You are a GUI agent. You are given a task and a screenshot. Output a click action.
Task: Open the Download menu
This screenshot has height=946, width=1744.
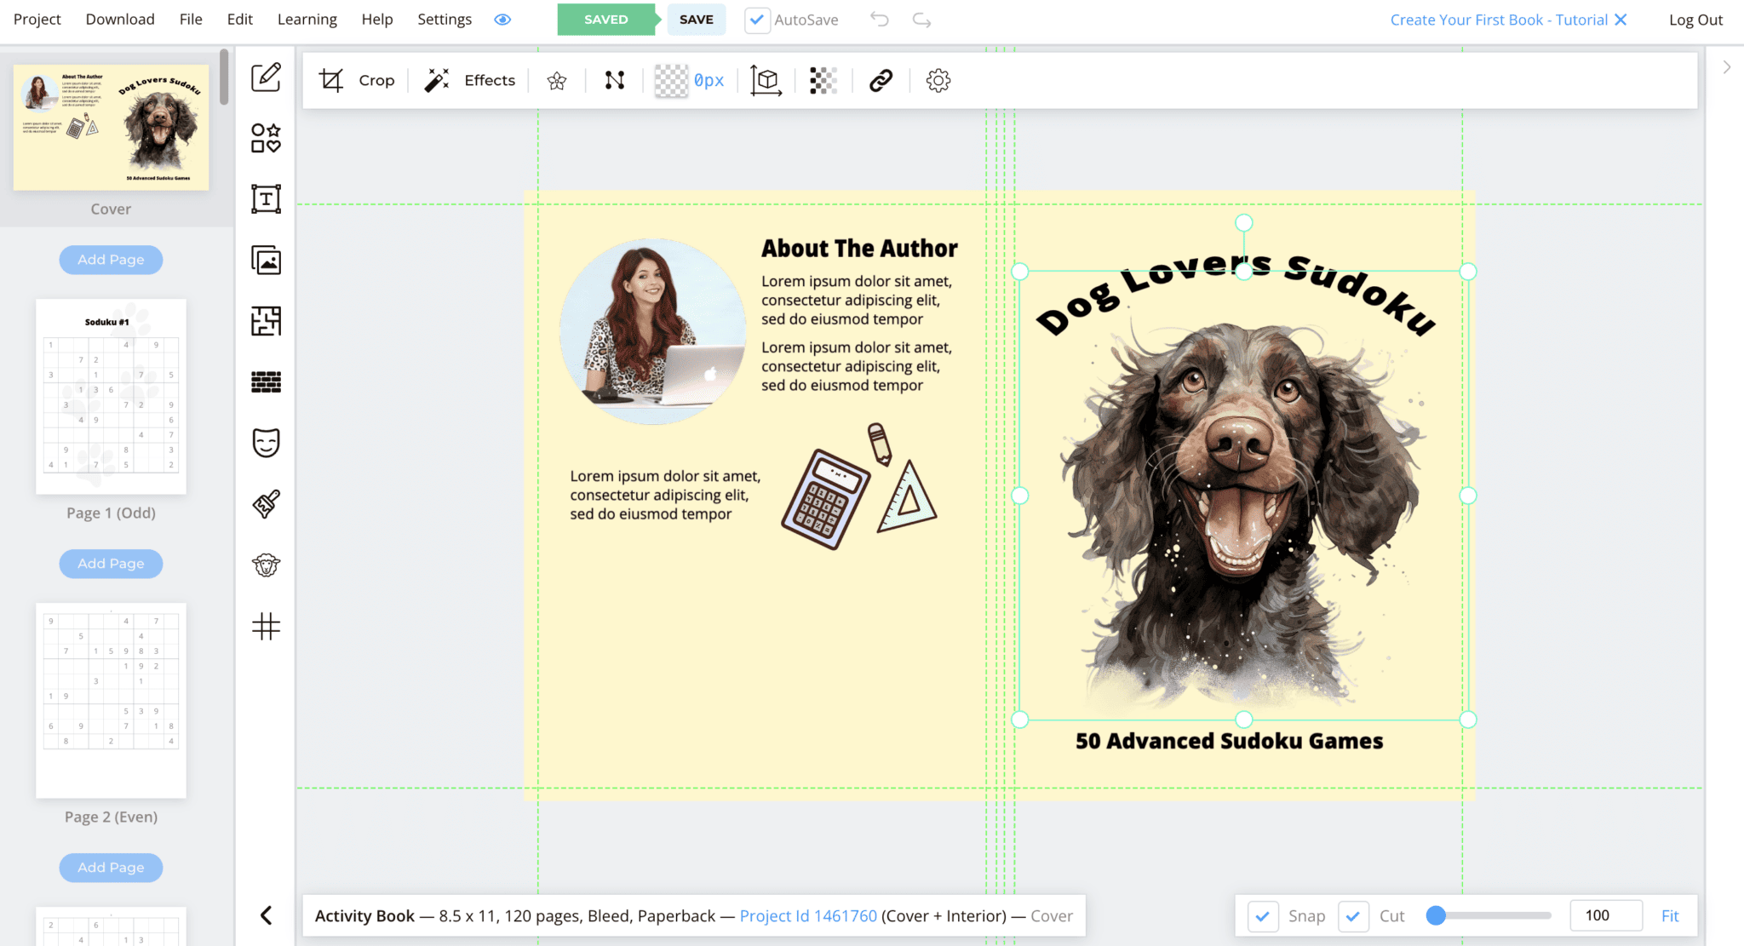pos(119,19)
